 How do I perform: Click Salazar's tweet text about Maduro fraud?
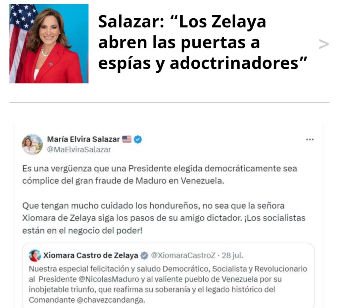tap(160, 175)
